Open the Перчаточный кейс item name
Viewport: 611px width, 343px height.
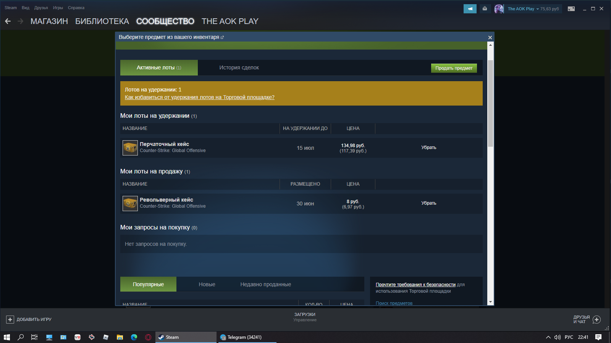coord(164,144)
